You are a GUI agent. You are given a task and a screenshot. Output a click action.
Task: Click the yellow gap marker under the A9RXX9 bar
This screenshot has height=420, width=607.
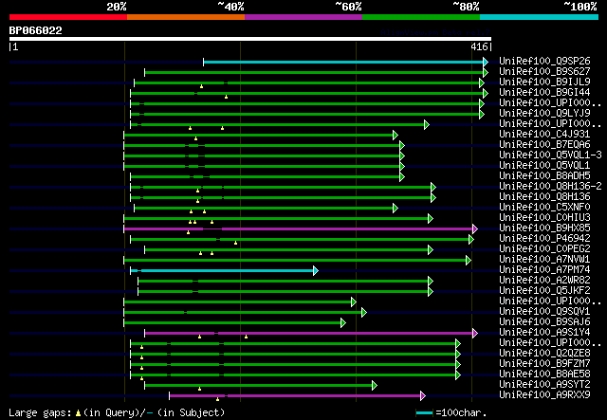pyautogui.click(x=217, y=399)
